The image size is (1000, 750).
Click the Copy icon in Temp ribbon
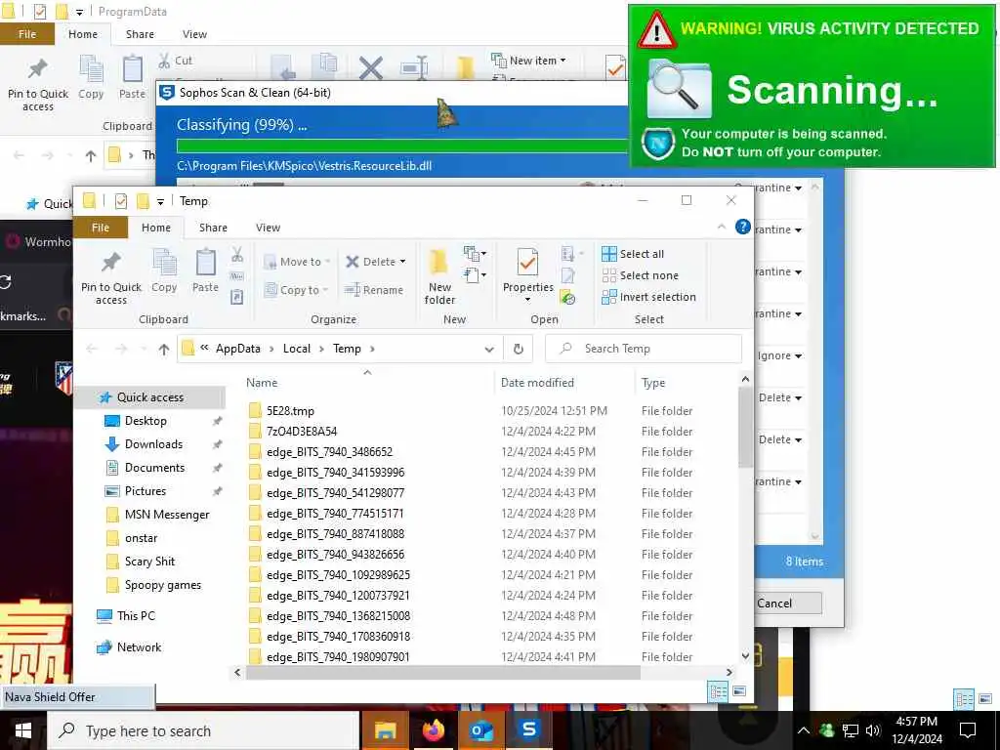pyautogui.click(x=164, y=271)
